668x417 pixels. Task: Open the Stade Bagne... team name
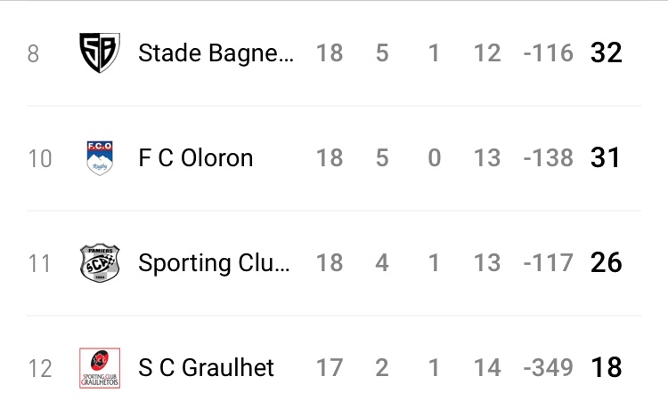pos(216,53)
